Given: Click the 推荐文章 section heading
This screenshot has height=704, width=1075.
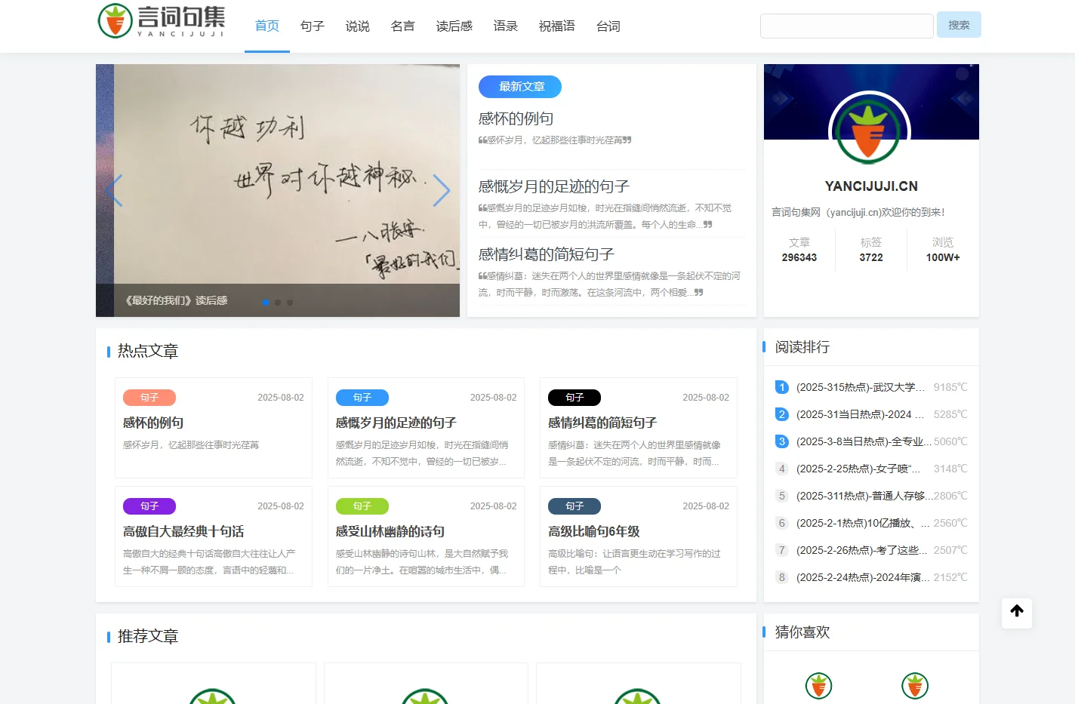Looking at the screenshot, I should coord(148,636).
